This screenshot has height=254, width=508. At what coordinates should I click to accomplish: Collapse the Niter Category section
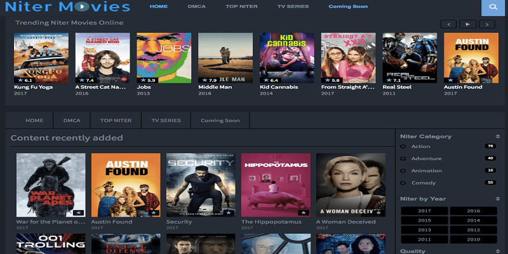coord(498,137)
